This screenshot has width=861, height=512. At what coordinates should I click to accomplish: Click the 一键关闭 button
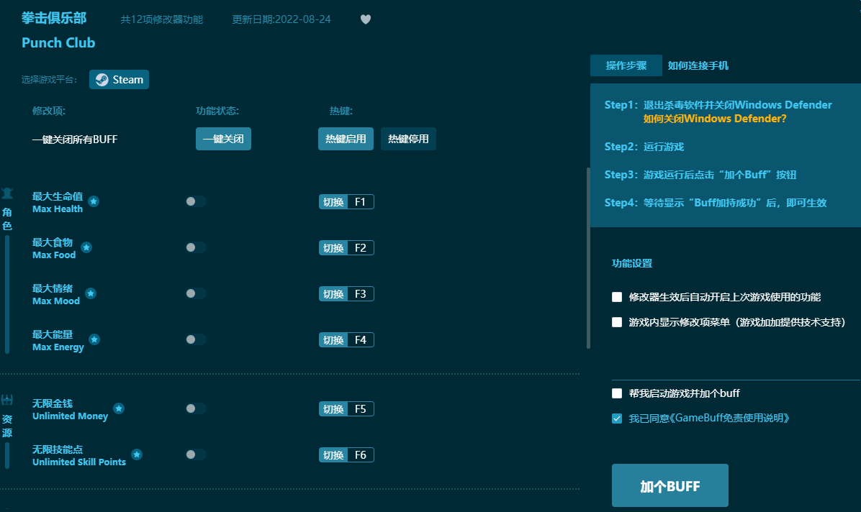point(223,139)
